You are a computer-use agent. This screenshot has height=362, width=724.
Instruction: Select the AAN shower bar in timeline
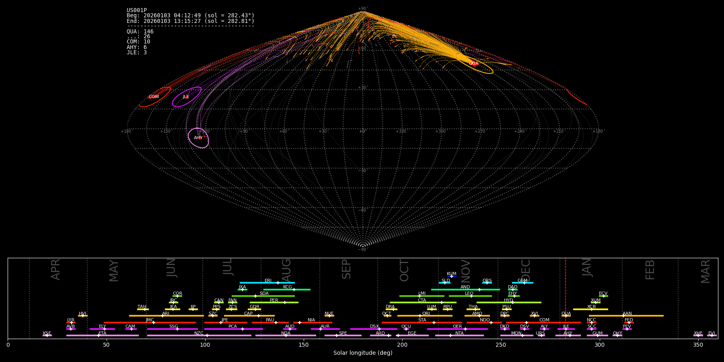[626, 316]
